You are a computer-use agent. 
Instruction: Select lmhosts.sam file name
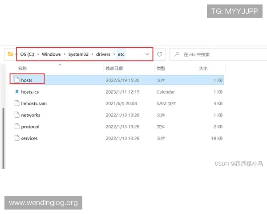coord(34,103)
